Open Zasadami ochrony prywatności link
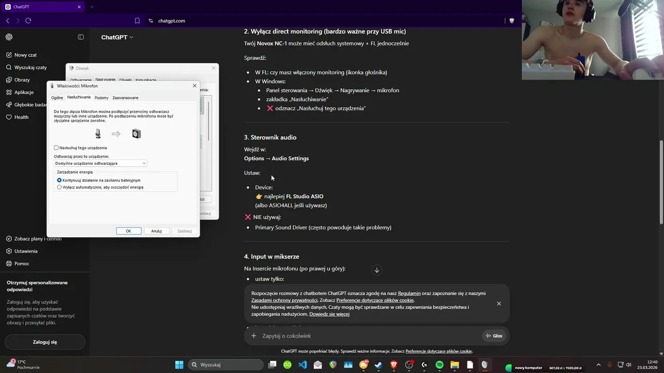This screenshot has width=664, height=373. (x=284, y=300)
